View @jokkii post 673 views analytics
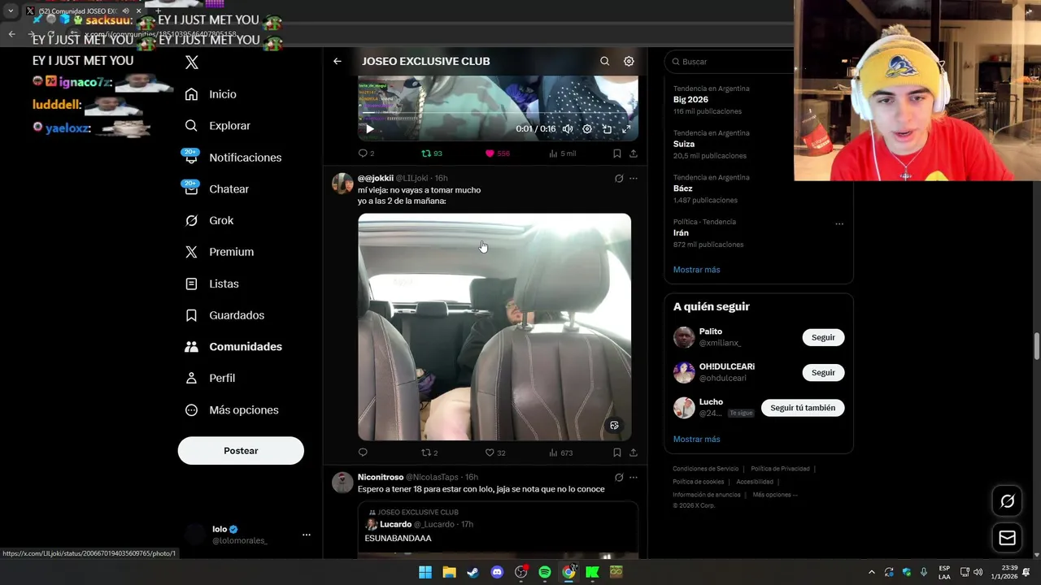The width and height of the screenshot is (1041, 585). 560,453
